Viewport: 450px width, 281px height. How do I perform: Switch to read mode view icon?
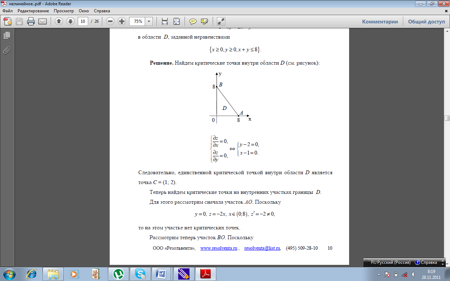pyautogui.click(x=221, y=21)
